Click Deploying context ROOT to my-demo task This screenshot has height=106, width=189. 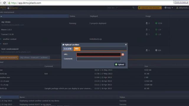(35, 105)
